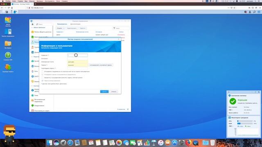Open the DSM search magnifier icon
This screenshot has height=147, width=262.
[255, 12]
